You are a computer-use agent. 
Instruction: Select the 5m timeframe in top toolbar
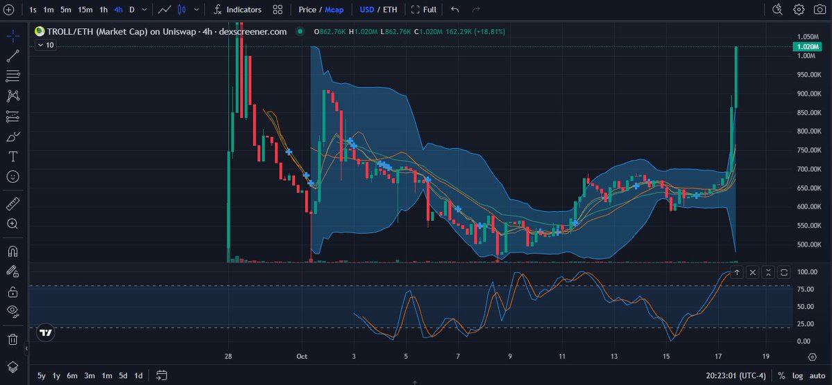pyautogui.click(x=66, y=10)
